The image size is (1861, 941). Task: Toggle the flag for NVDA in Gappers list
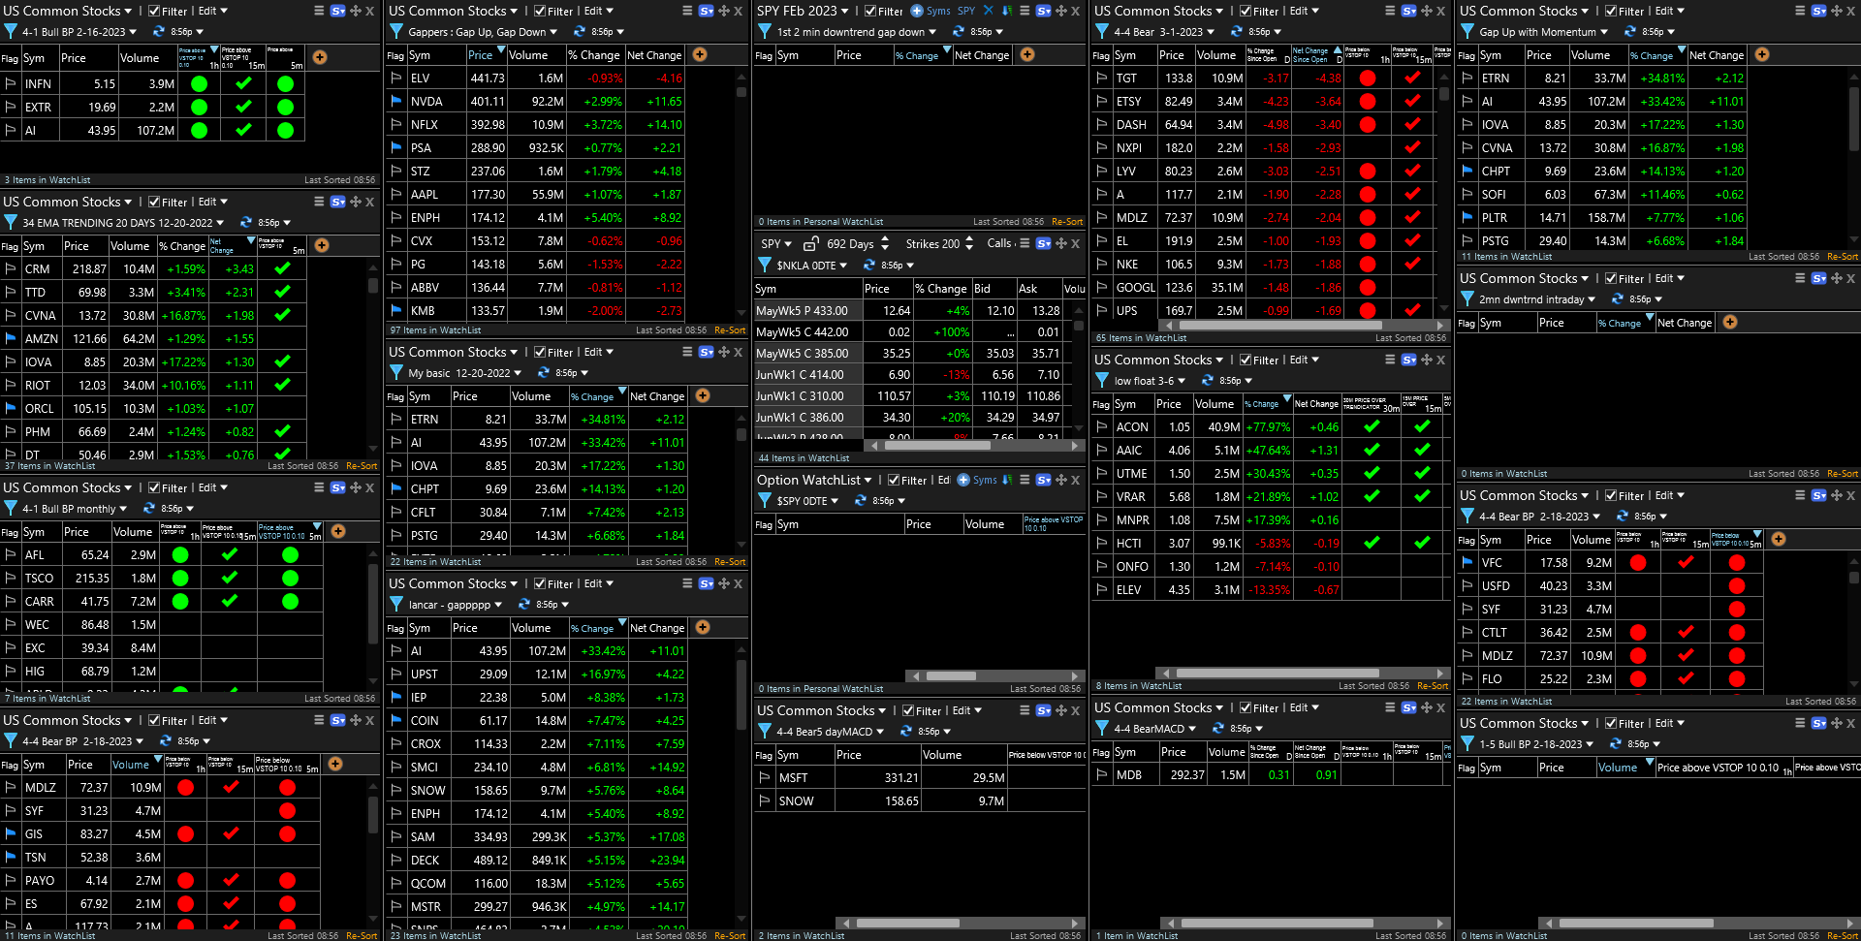(395, 101)
